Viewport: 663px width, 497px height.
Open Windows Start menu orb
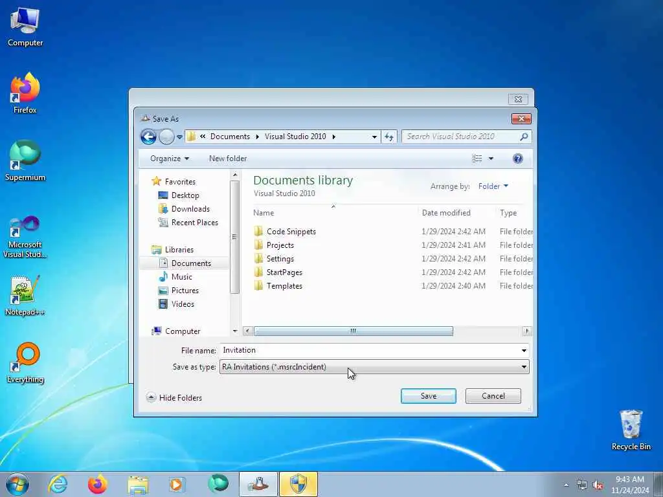pyautogui.click(x=17, y=484)
